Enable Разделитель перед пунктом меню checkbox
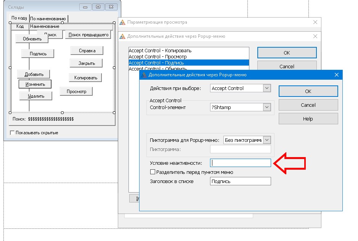The height and width of the screenshot is (241, 358). 153,172
